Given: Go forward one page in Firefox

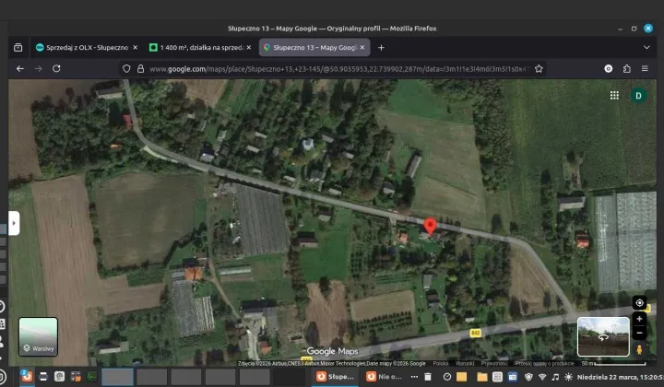Looking at the screenshot, I should (x=38, y=68).
